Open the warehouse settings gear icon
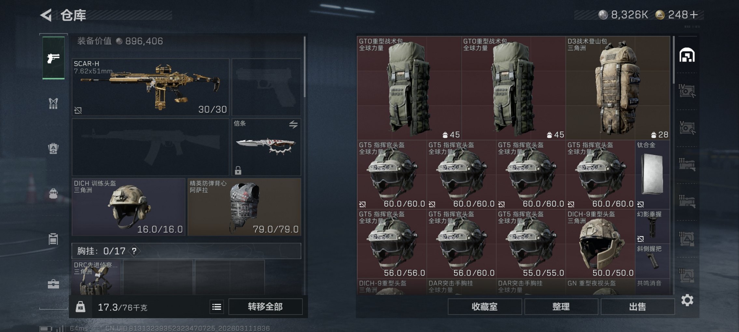 click(687, 300)
